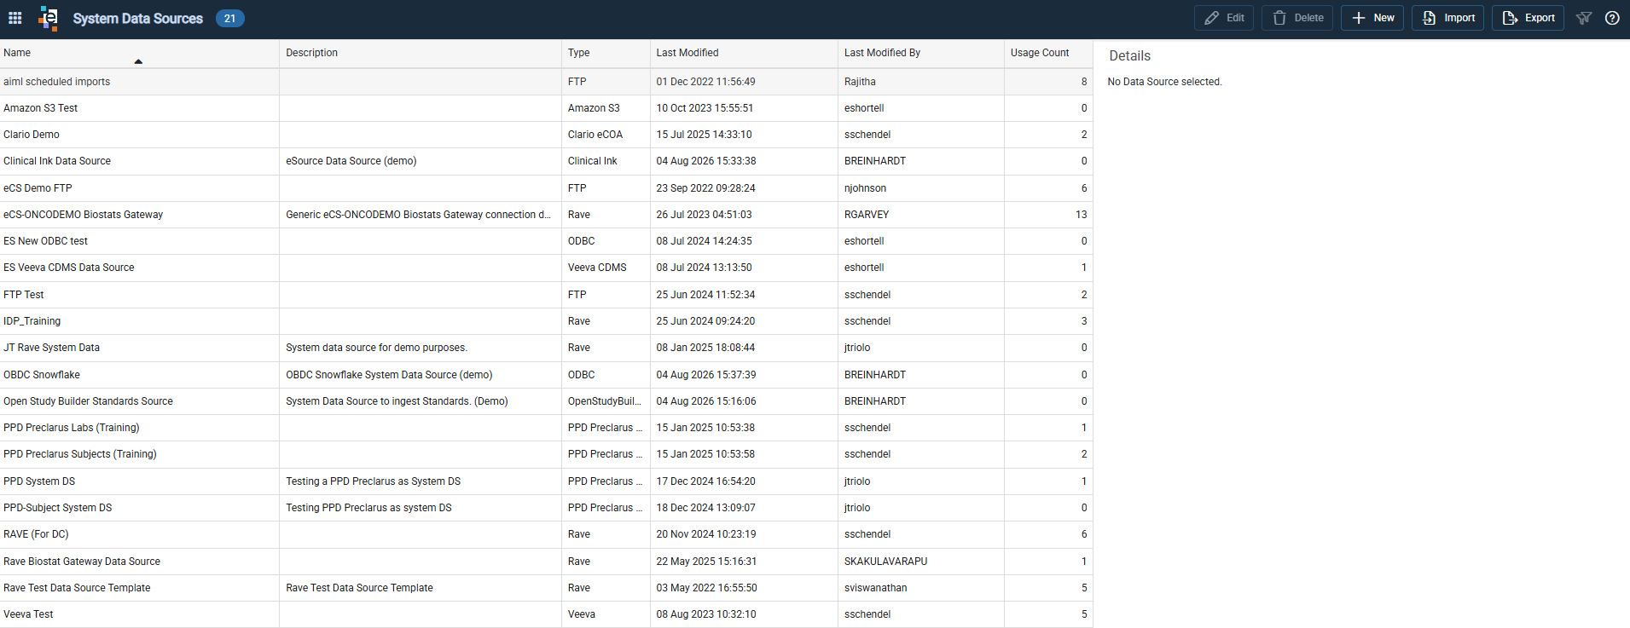Click 'System Data Source to ingest Standards' description
The height and width of the screenshot is (628, 1630).
397,401
